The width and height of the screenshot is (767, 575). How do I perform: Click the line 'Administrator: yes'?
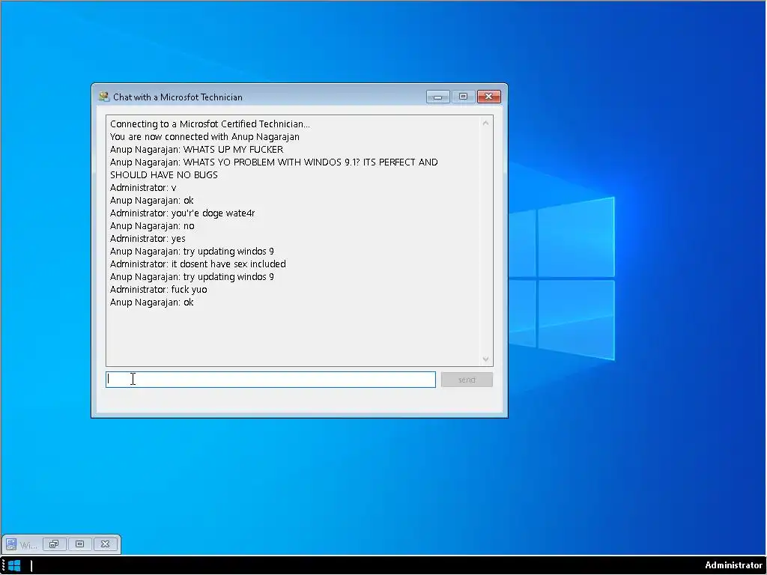pyautogui.click(x=148, y=238)
